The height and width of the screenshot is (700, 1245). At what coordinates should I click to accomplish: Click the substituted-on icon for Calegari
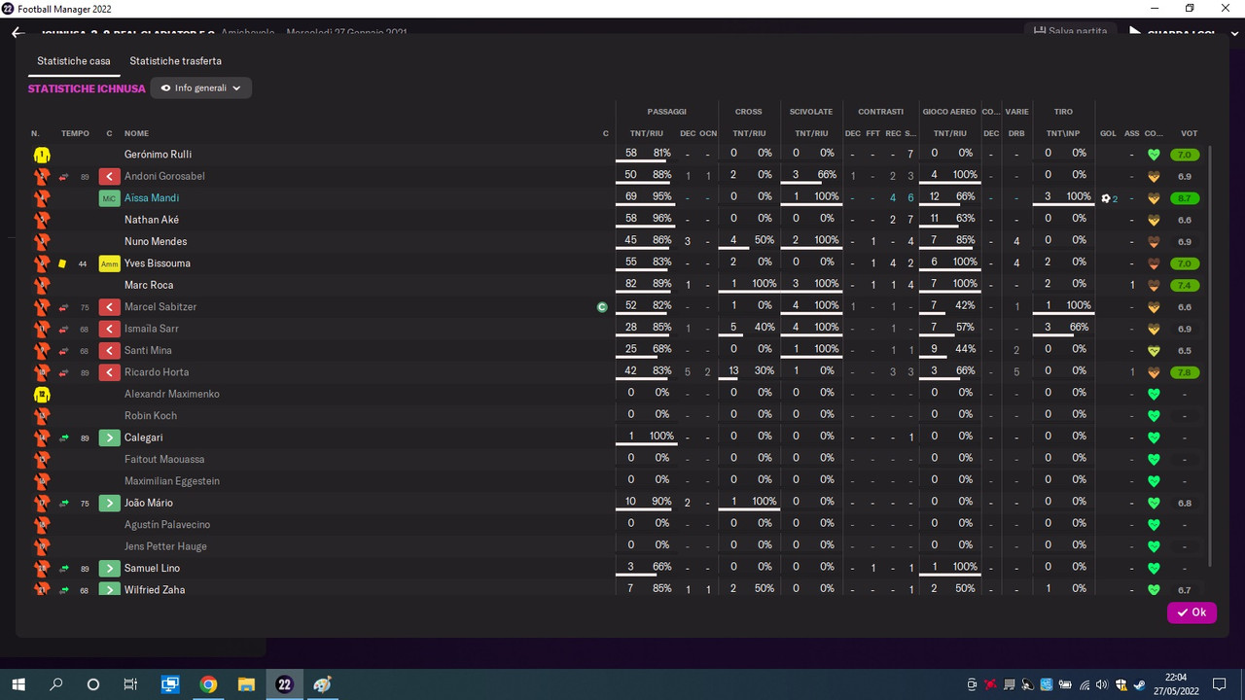110,437
